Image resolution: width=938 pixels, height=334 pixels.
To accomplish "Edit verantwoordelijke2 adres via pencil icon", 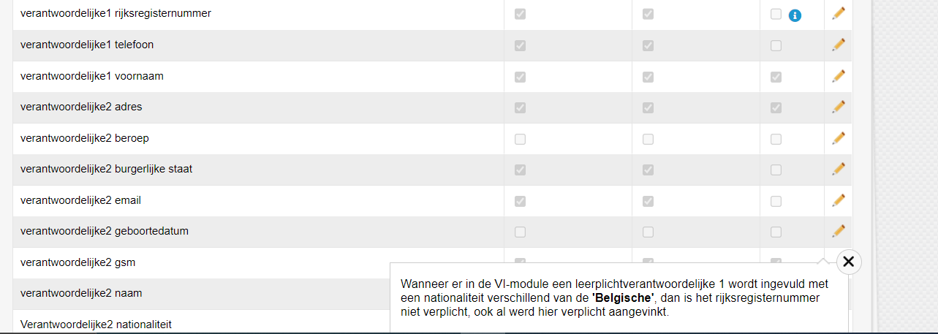I will 839,107.
